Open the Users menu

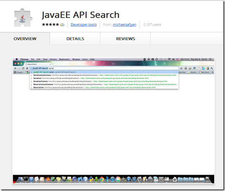tap(85, 59)
